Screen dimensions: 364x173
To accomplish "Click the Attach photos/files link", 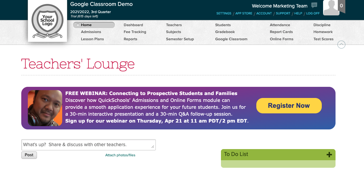I will tap(120, 155).
